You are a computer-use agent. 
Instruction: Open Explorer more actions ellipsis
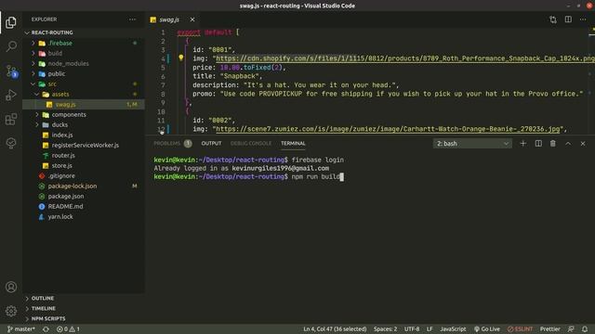(x=132, y=19)
